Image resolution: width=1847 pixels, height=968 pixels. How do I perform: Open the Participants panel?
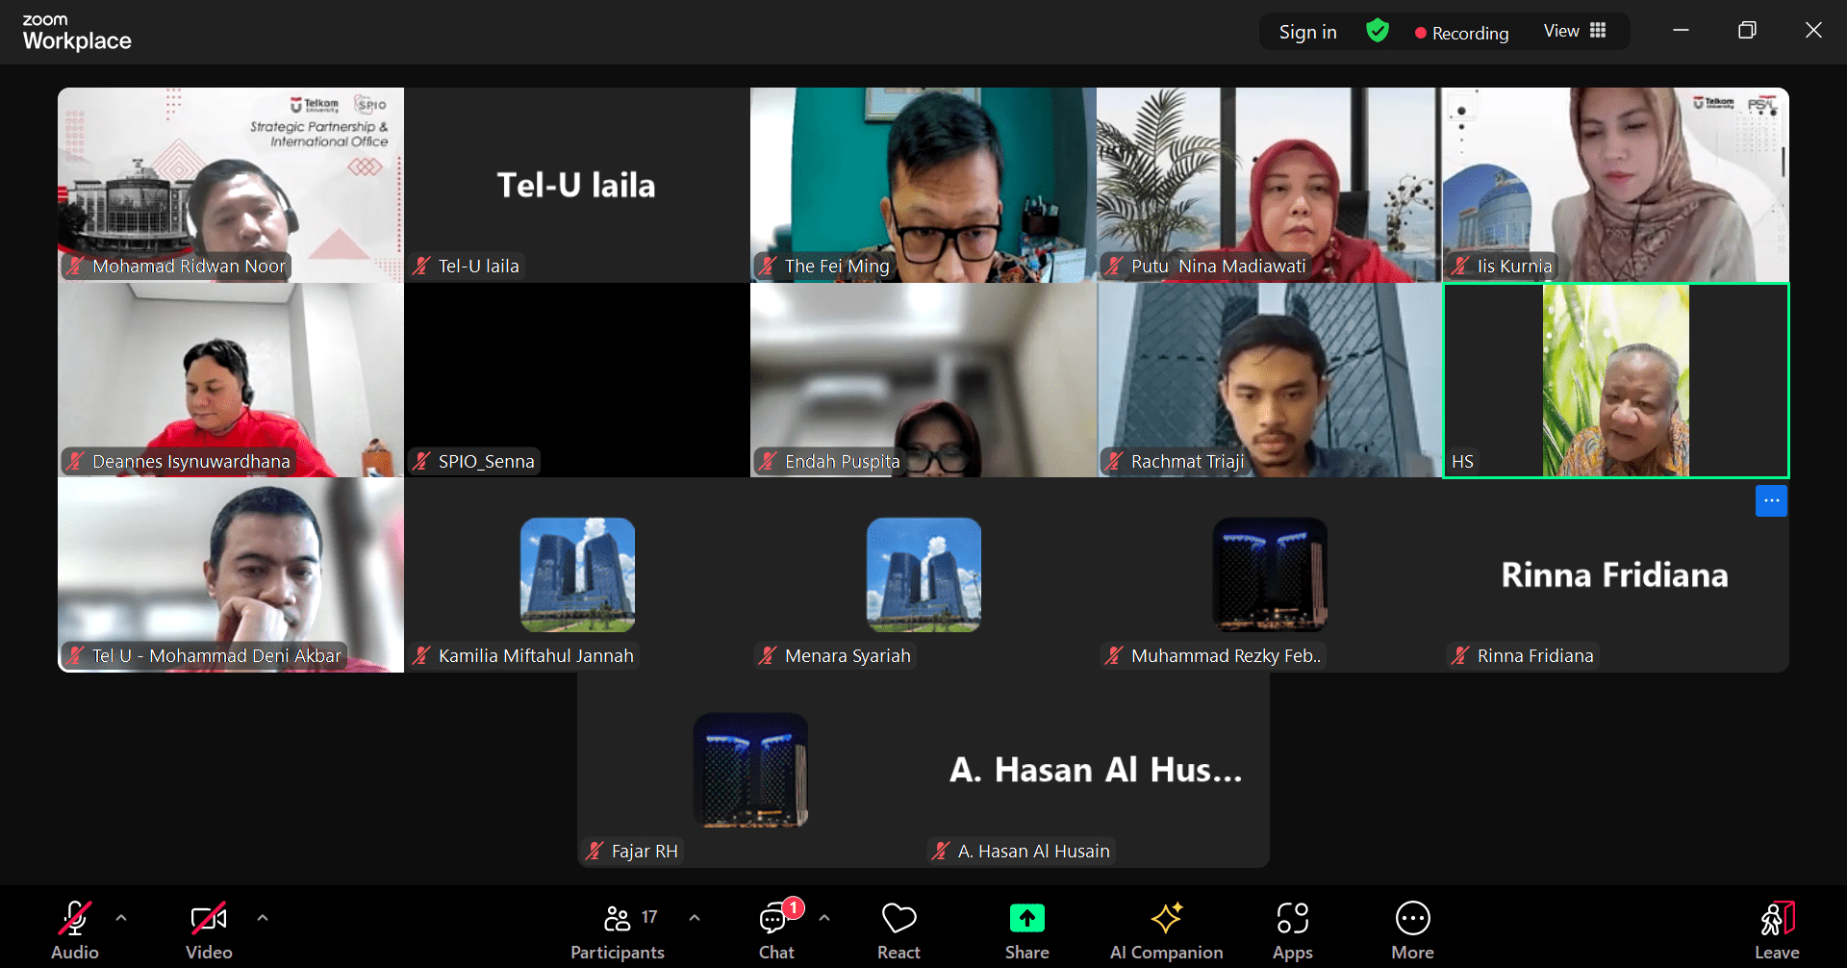click(618, 929)
